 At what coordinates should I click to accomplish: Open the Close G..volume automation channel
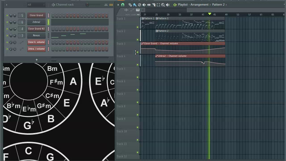(x=36, y=42)
